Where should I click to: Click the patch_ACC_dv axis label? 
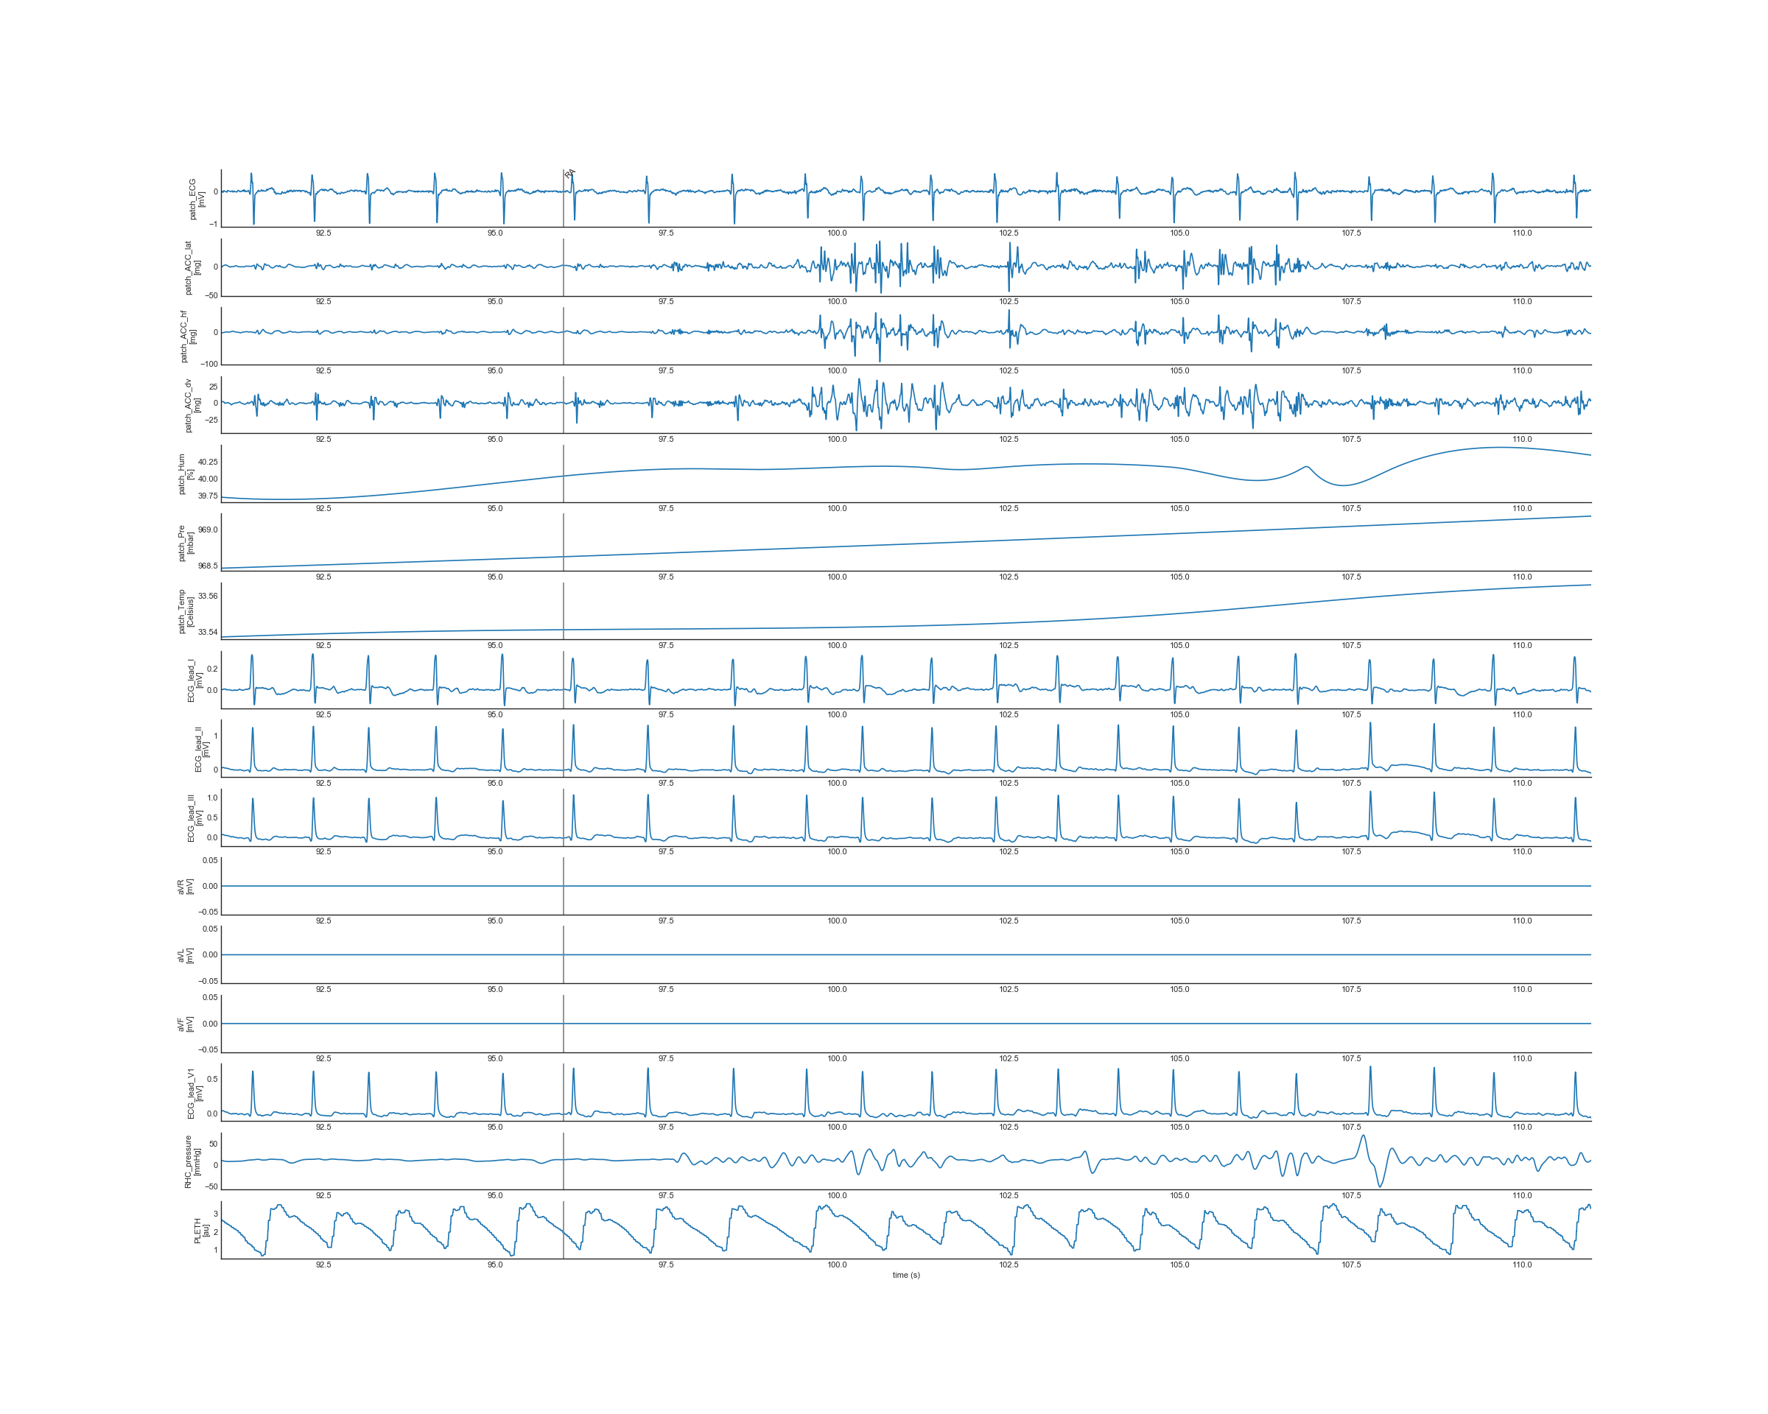(192, 406)
